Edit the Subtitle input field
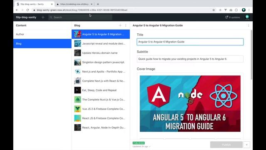 pyautogui.click(x=190, y=59)
